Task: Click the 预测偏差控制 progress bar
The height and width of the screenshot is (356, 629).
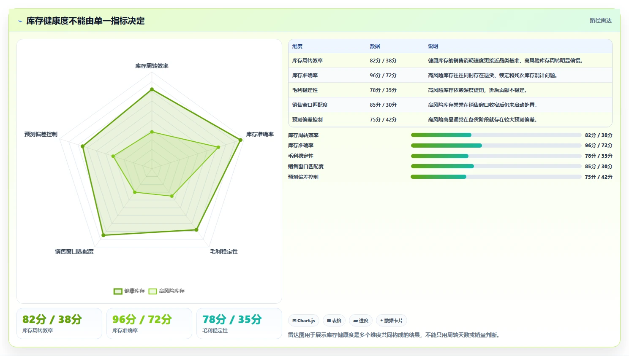Action: tap(496, 177)
